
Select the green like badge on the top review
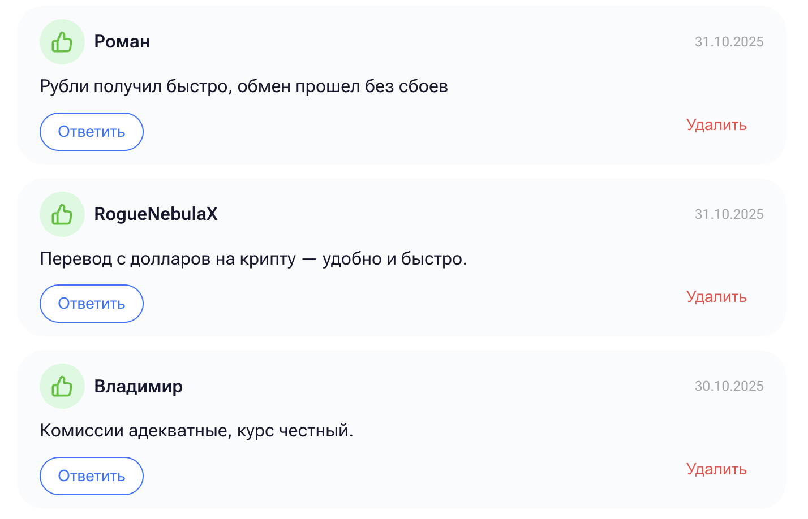coord(62,41)
